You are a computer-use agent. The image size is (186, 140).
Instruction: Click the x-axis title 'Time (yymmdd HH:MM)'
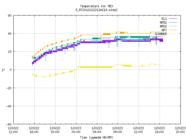point(96,137)
